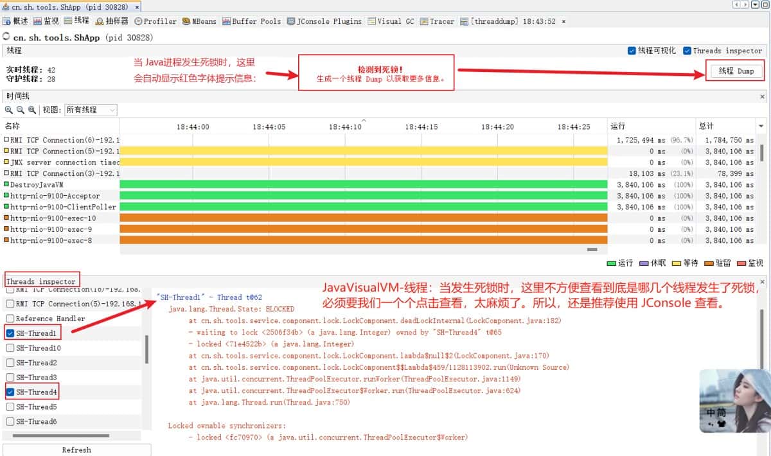Select JMX server connection timeout thread
Viewport: 771px width, 456px height.
379,162
